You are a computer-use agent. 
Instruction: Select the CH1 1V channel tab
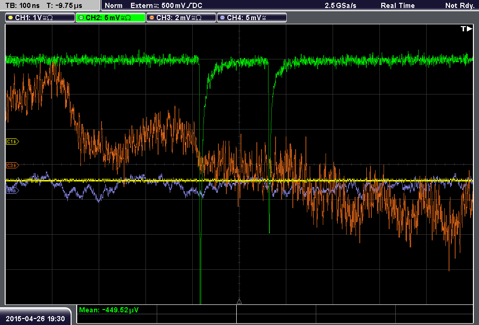point(40,18)
